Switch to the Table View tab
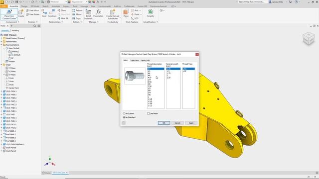 (x=134, y=61)
